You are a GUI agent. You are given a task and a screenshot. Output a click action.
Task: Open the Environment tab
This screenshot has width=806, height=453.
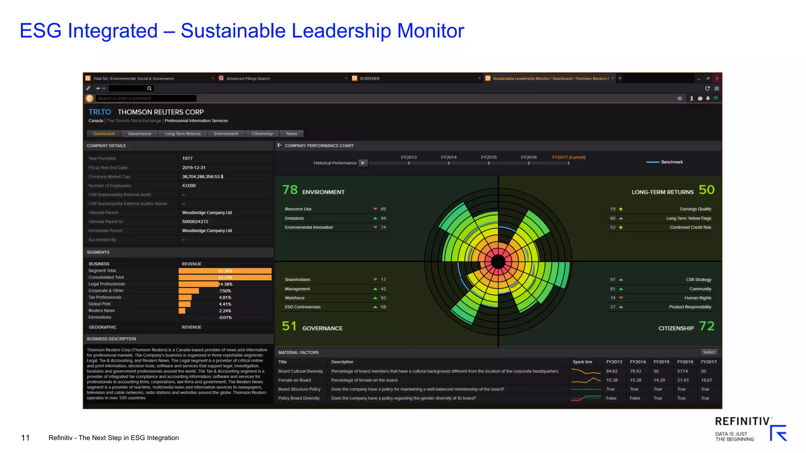[226, 134]
